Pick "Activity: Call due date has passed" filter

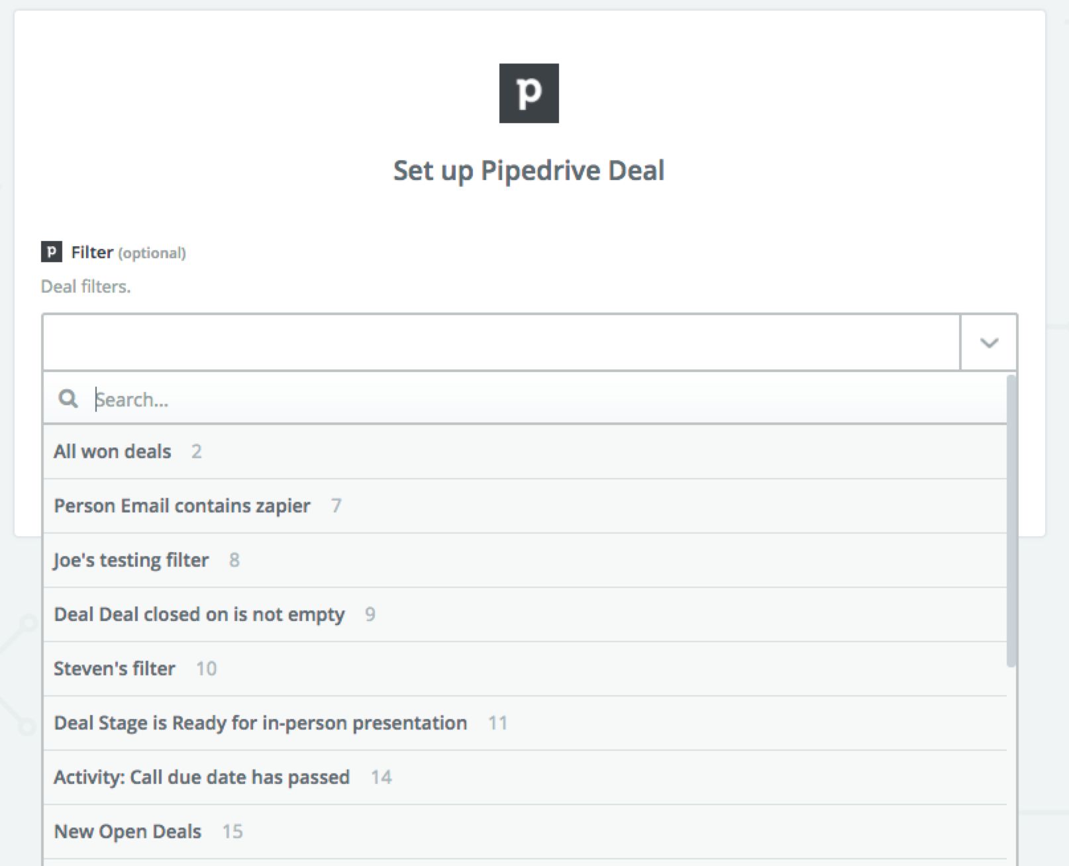pos(201,777)
